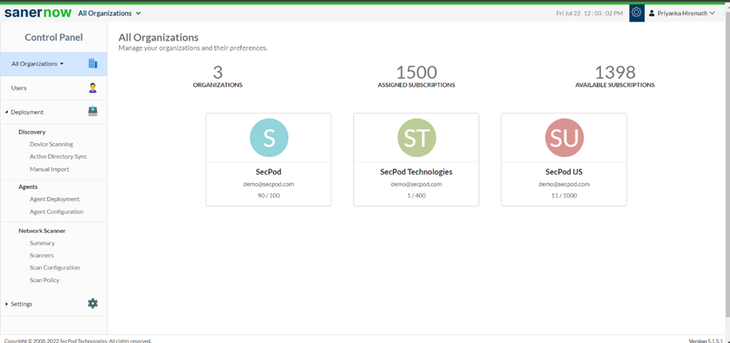The width and height of the screenshot is (730, 343).
Task: Open Agent Deployment
Action: coord(55,199)
